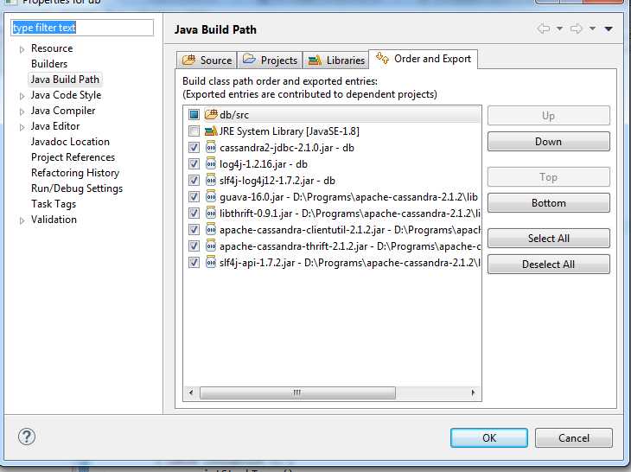The image size is (631, 472).
Task: Open Task Tags page
Action: 54,204
